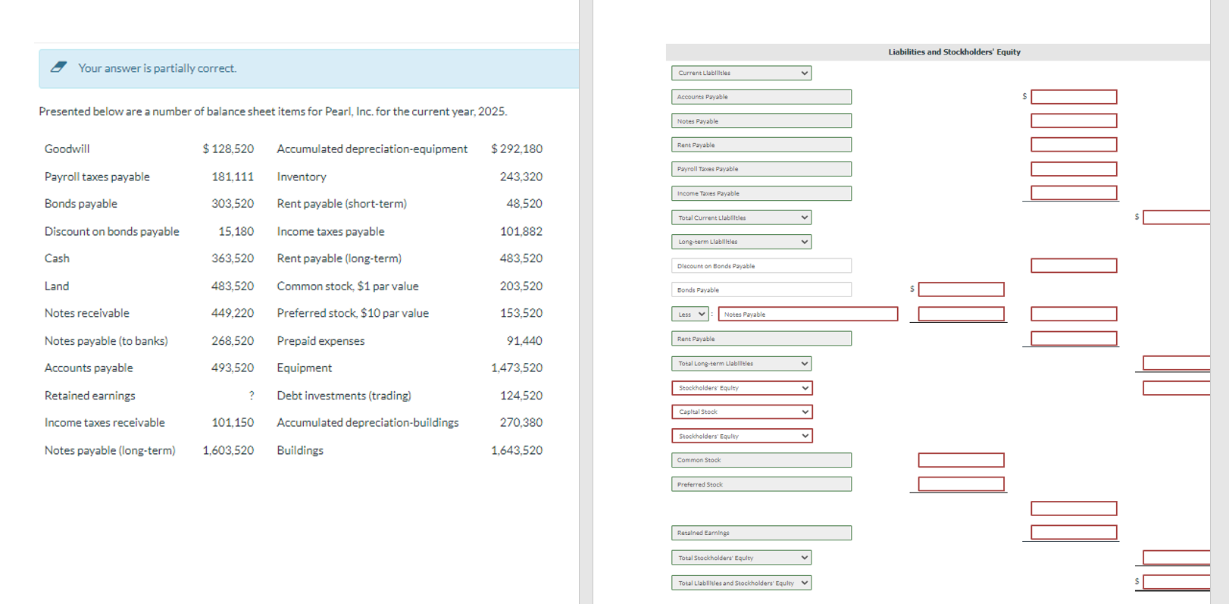
Task: Click Total Liabilities and Stockholders' Equity amount box
Action: pos(1177,582)
